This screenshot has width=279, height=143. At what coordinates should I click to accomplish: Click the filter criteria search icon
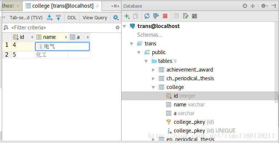tap(6, 28)
